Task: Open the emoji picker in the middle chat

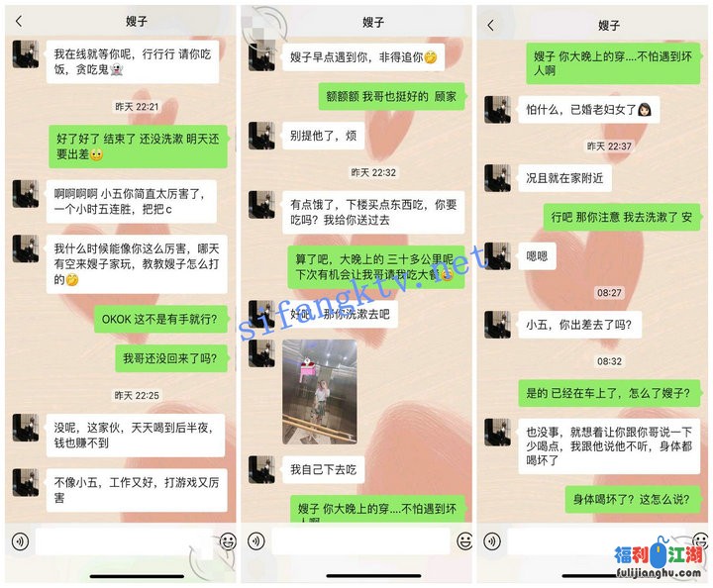Action: (x=464, y=541)
